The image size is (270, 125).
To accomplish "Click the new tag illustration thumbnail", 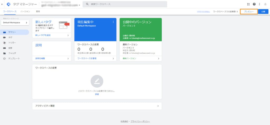I will pyautogui.click(x=64, y=25).
